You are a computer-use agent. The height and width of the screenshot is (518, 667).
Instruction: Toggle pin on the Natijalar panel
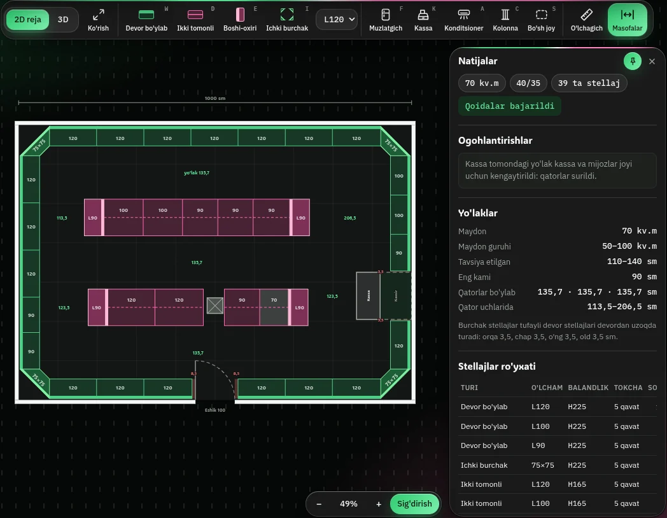coord(633,61)
